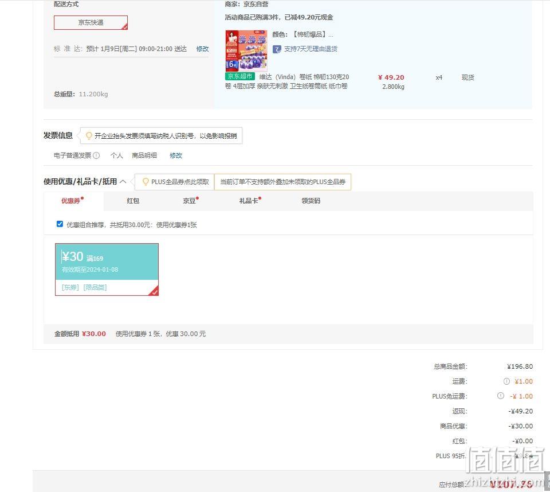This screenshot has height=492, width=550.
Task: Click the 当前订单不支持额外叠加 PLUS notice
Action: [282, 182]
